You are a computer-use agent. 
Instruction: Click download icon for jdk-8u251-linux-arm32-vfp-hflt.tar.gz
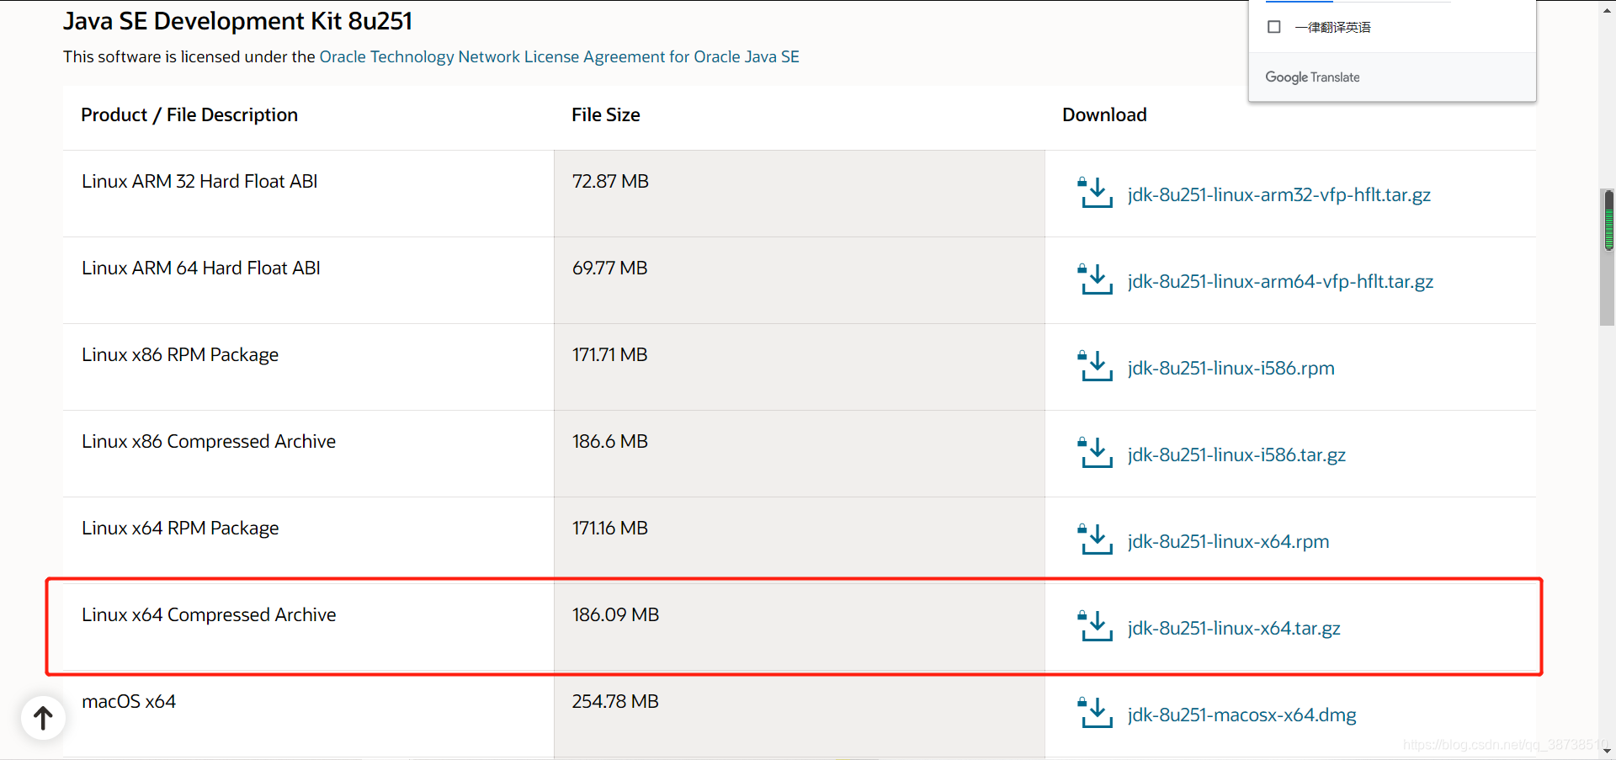[1095, 193]
